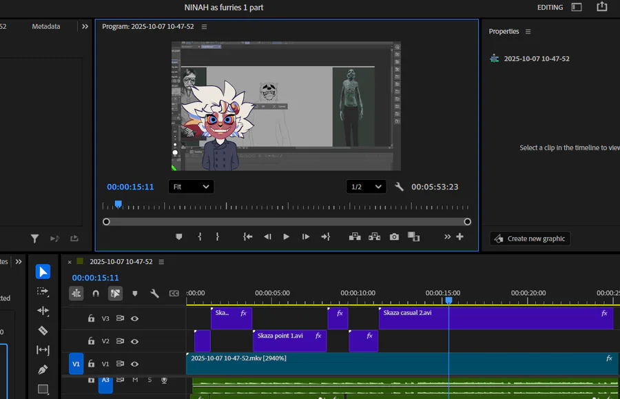Step forward one frame
Screen dimensions: 620x399
(306, 237)
